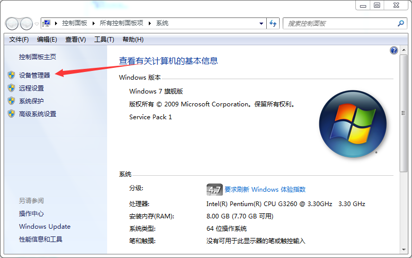Click the scrollbar down arrow
The height and width of the screenshot is (258, 412).
[x=404, y=250]
